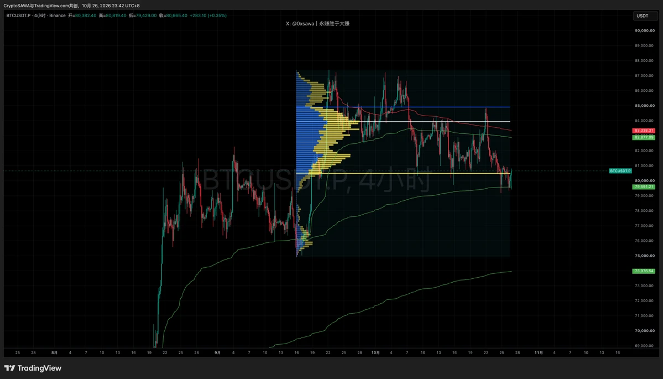Click the low value 79,429.00
The image size is (663, 379).
tap(147, 15)
